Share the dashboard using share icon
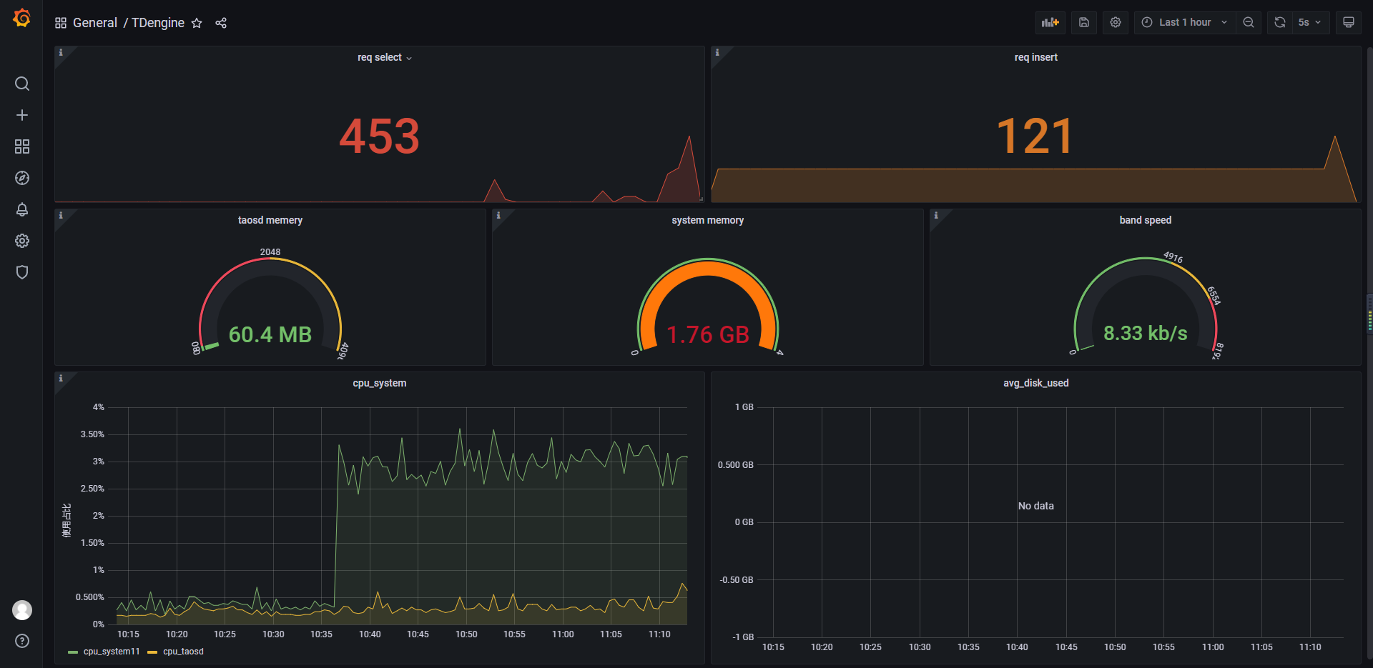The height and width of the screenshot is (668, 1373). pyautogui.click(x=221, y=23)
